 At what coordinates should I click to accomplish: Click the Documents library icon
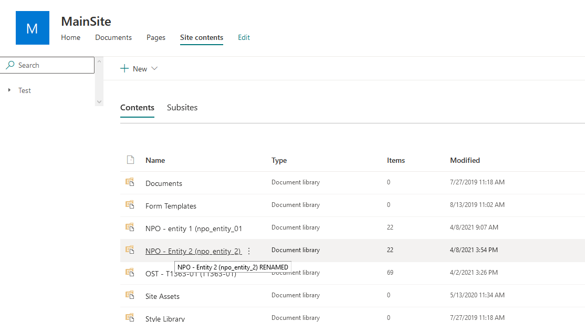click(x=130, y=182)
